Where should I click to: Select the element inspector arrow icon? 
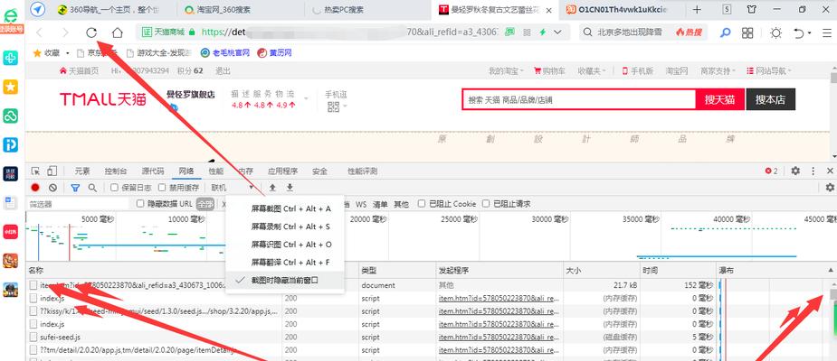[x=36, y=171]
